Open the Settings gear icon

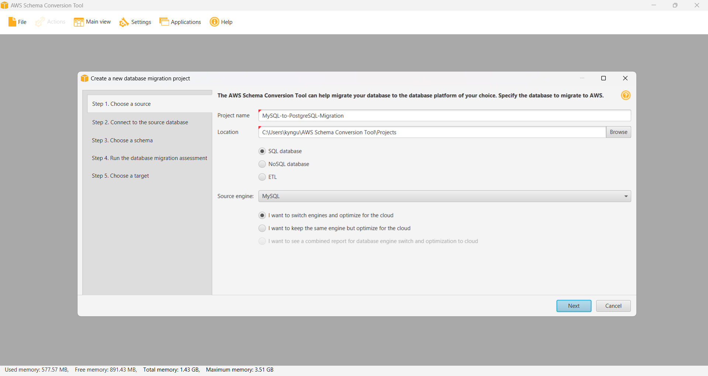[x=124, y=22]
